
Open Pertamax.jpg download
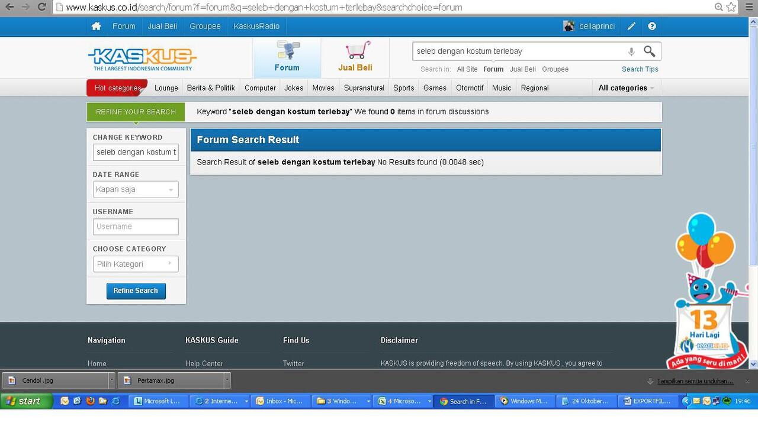pyautogui.click(x=171, y=380)
